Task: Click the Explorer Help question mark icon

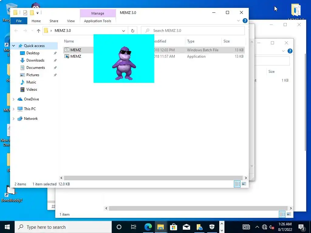Action: (x=245, y=21)
